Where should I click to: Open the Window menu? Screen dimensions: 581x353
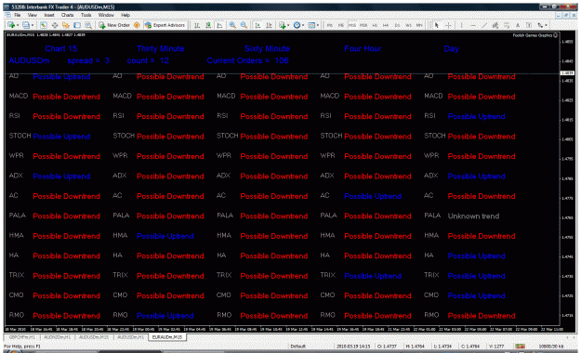[x=106, y=15]
